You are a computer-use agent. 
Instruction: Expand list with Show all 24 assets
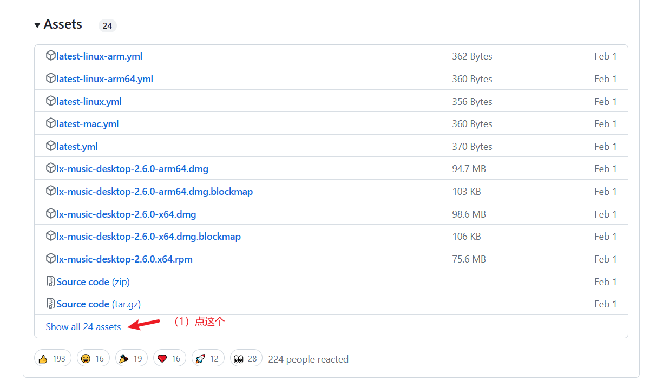[x=83, y=327]
